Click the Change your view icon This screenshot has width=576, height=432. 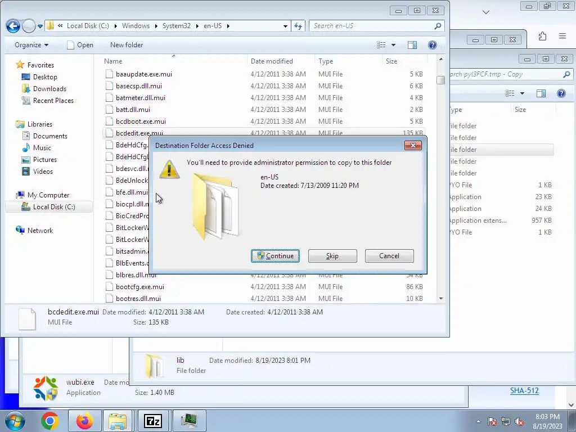click(381, 45)
